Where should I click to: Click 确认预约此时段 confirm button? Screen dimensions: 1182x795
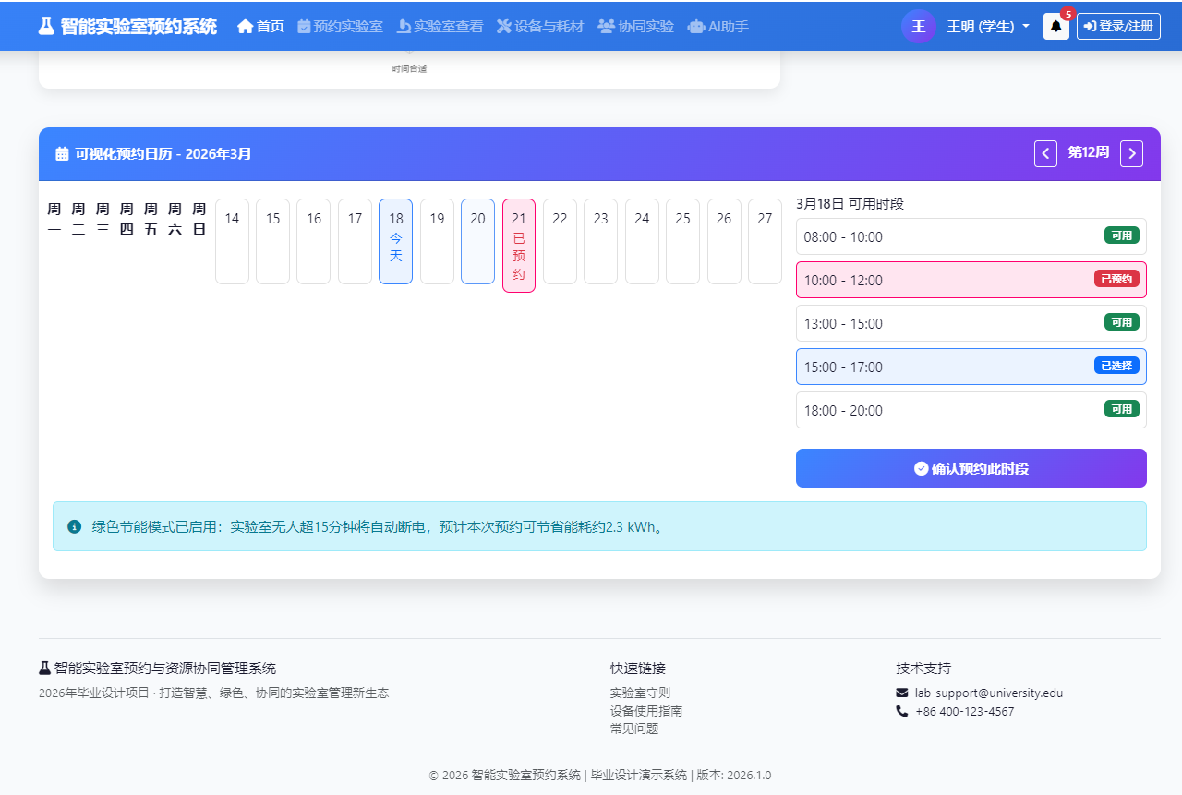tap(971, 468)
